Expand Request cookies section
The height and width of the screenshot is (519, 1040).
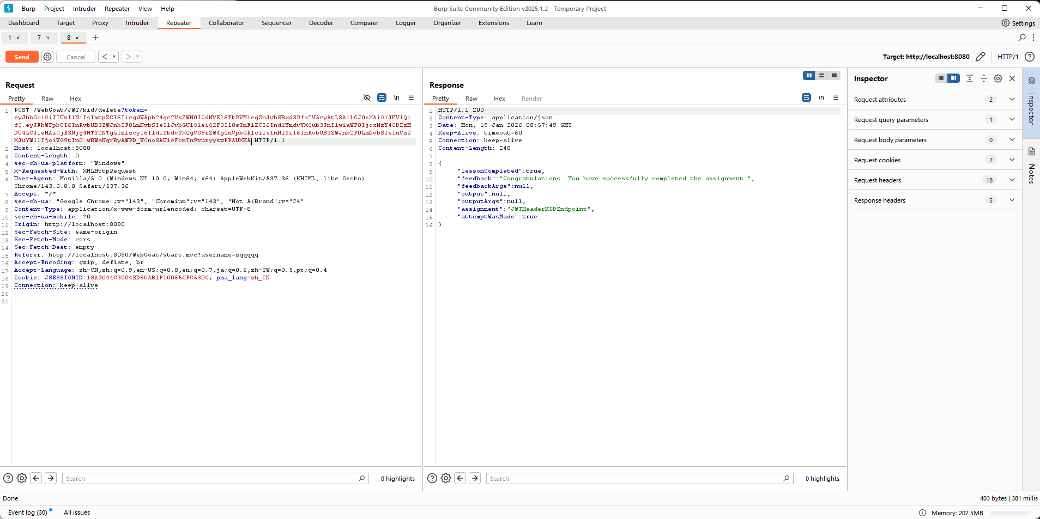tap(1012, 160)
